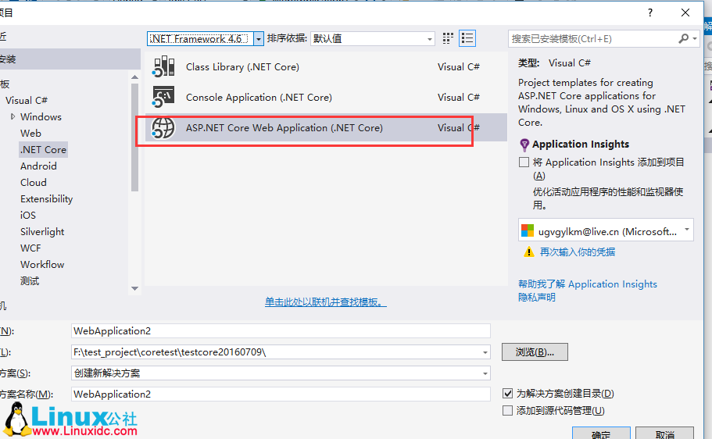Open the project location path dropdown

[x=485, y=352]
